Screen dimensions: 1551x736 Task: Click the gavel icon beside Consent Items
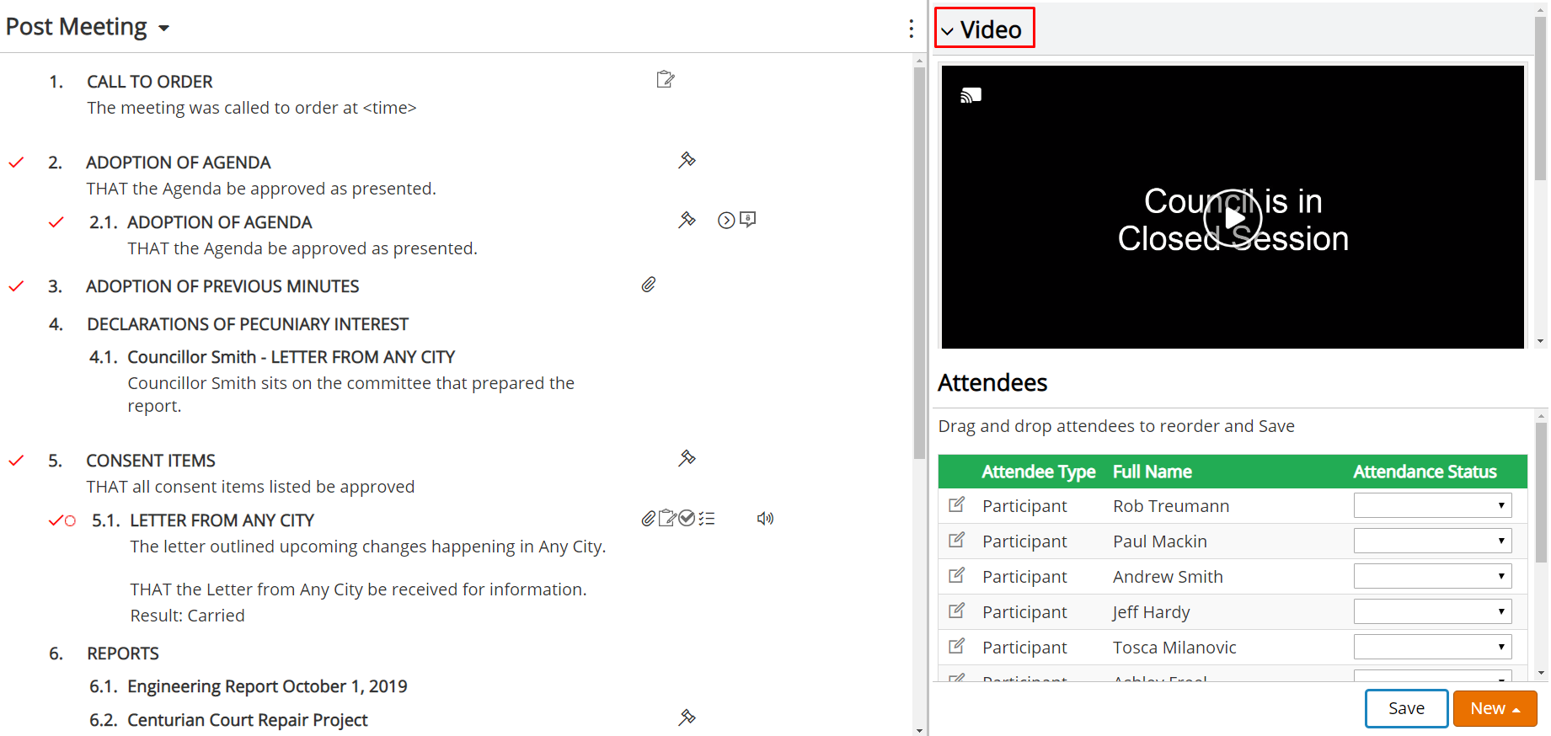687,458
